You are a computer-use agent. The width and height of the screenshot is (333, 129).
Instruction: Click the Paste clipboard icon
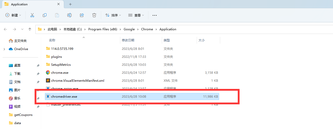click(x=57, y=15)
